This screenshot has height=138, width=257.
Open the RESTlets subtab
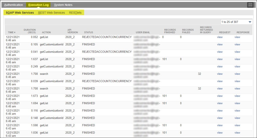click(75, 13)
